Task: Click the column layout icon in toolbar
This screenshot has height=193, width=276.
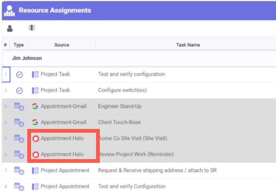Action: pyautogui.click(x=32, y=28)
